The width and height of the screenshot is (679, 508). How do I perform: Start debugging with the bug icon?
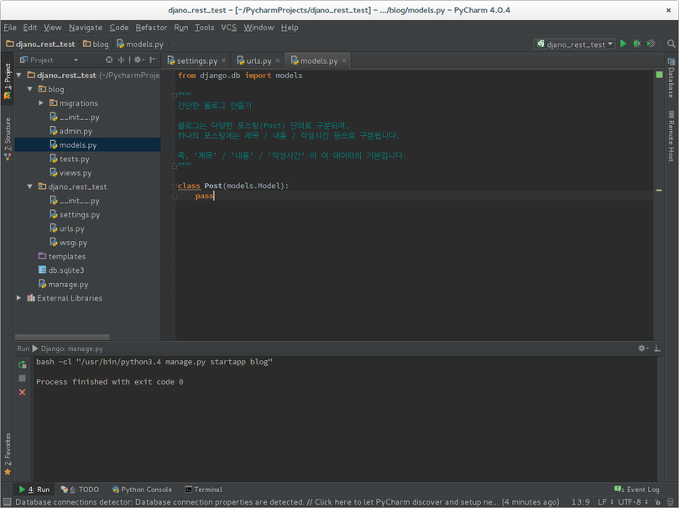637,44
